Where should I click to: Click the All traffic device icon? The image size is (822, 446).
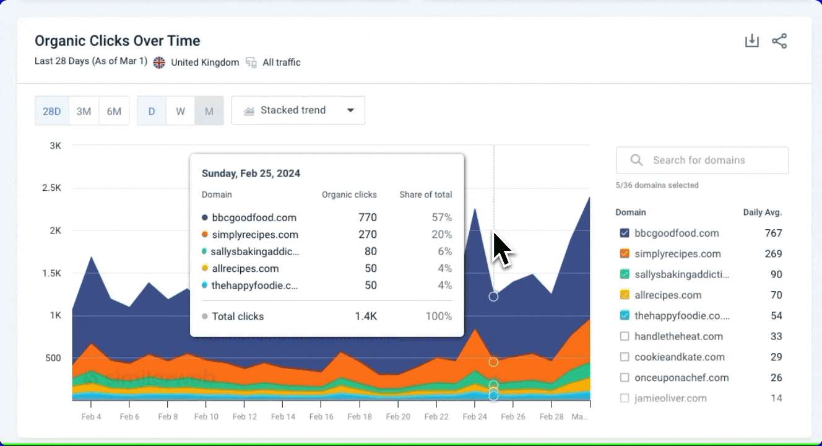click(251, 62)
